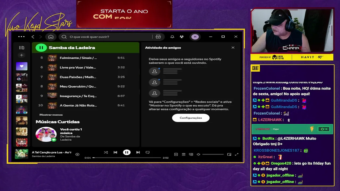The width and height of the screenshot is (340, 191).
Task: Click BotRix username in chat
Action: [268, 138]
